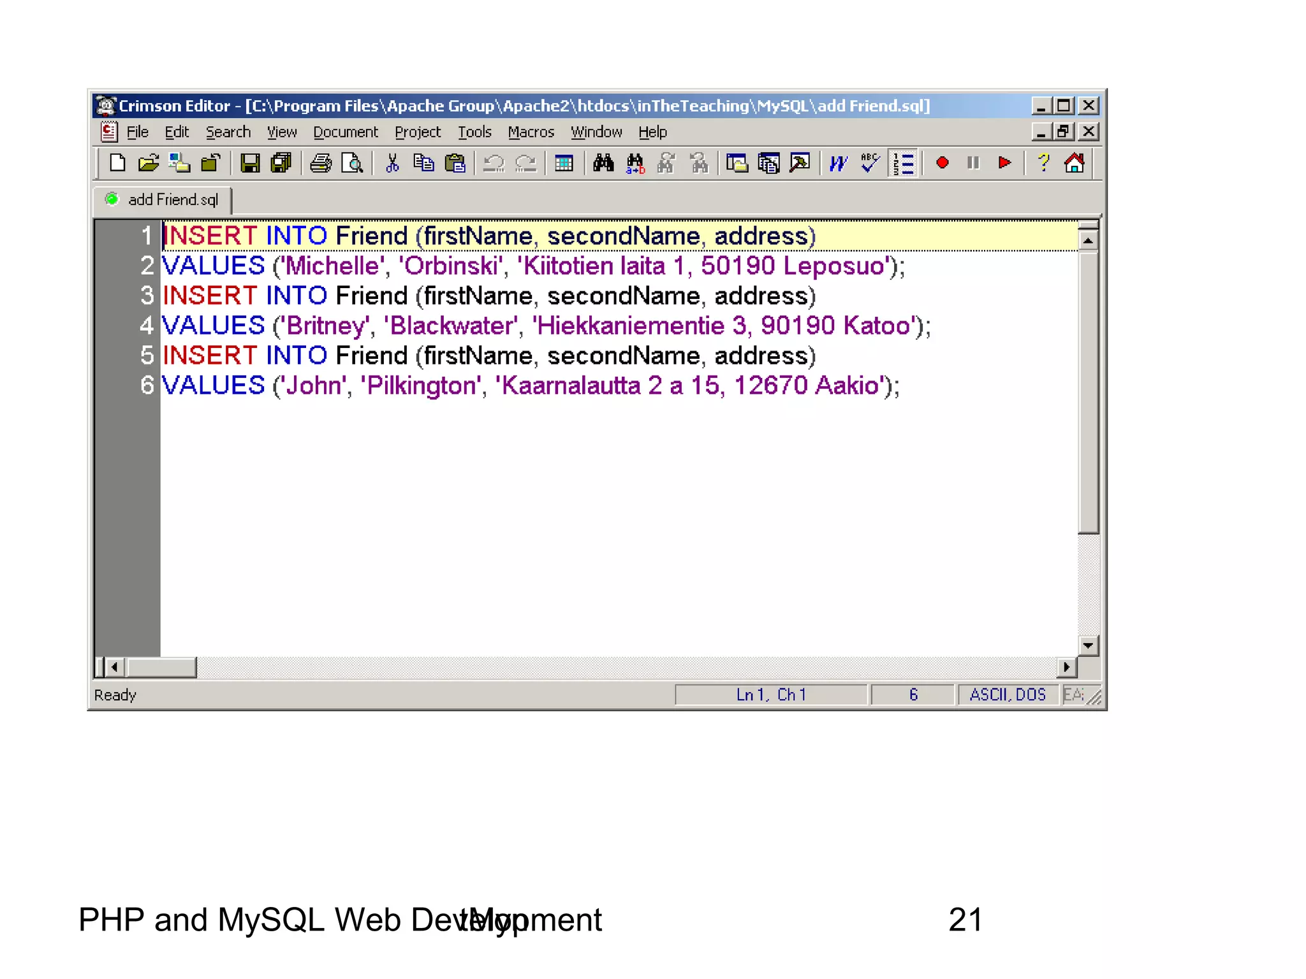Click the Home page house icon
Screen dimensions: 1306x979
point(1075,163)
